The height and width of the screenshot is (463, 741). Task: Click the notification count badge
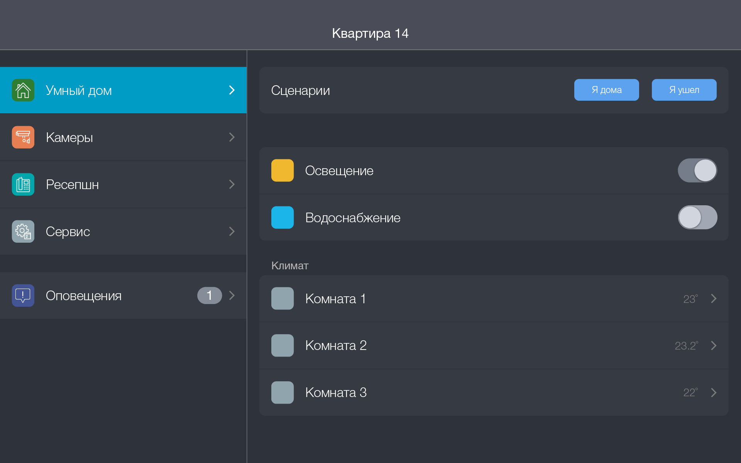(x=210, y=296)
